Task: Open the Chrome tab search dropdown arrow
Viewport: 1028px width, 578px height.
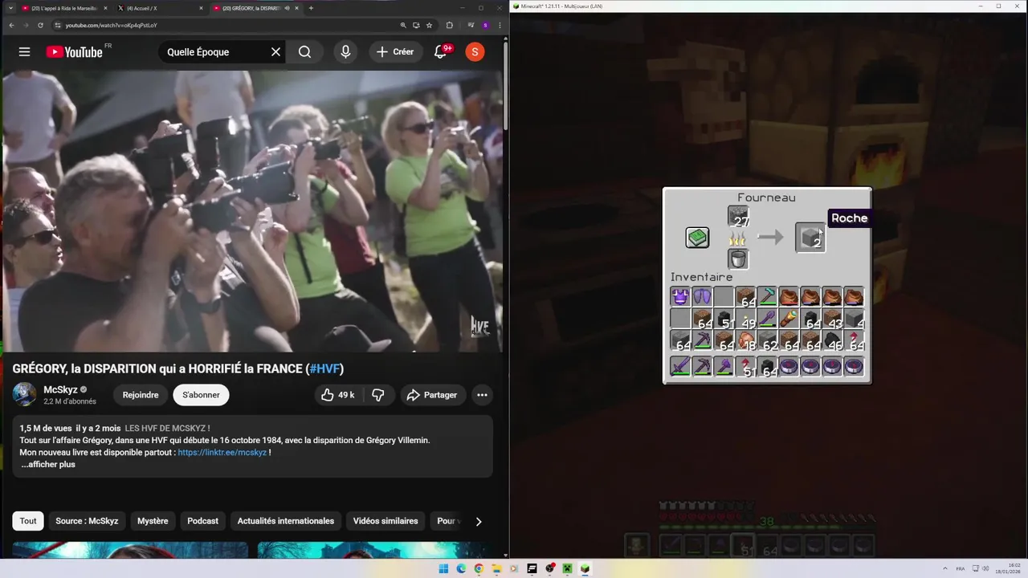Action: (x=11, y=8)
